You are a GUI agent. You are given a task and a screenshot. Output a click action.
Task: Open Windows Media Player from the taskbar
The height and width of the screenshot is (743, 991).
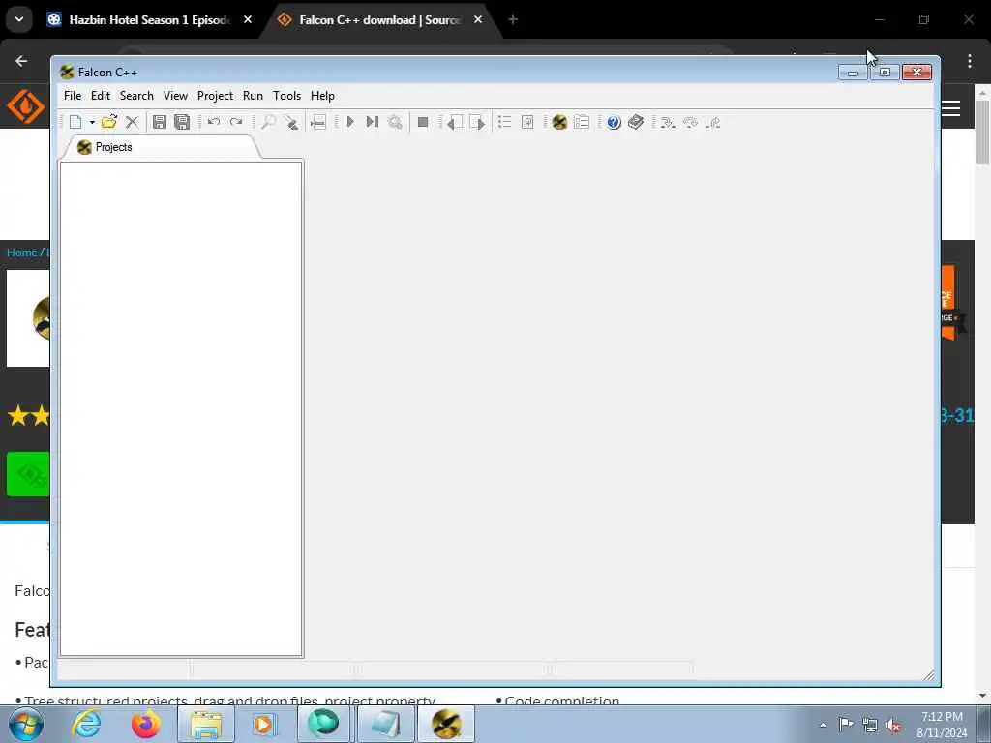[263, 724]
